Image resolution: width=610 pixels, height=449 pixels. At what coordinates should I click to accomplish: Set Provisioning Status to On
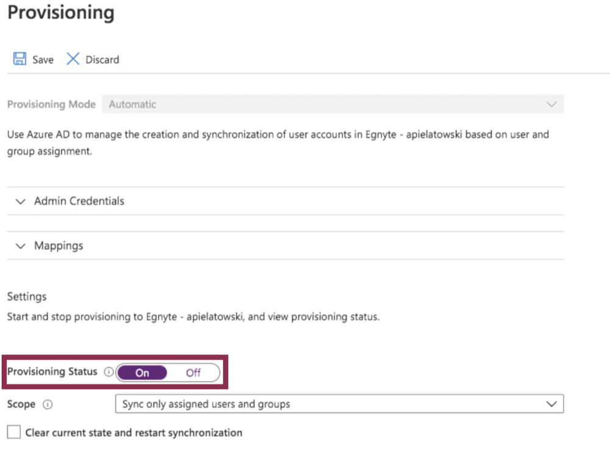tap(142, 373)
